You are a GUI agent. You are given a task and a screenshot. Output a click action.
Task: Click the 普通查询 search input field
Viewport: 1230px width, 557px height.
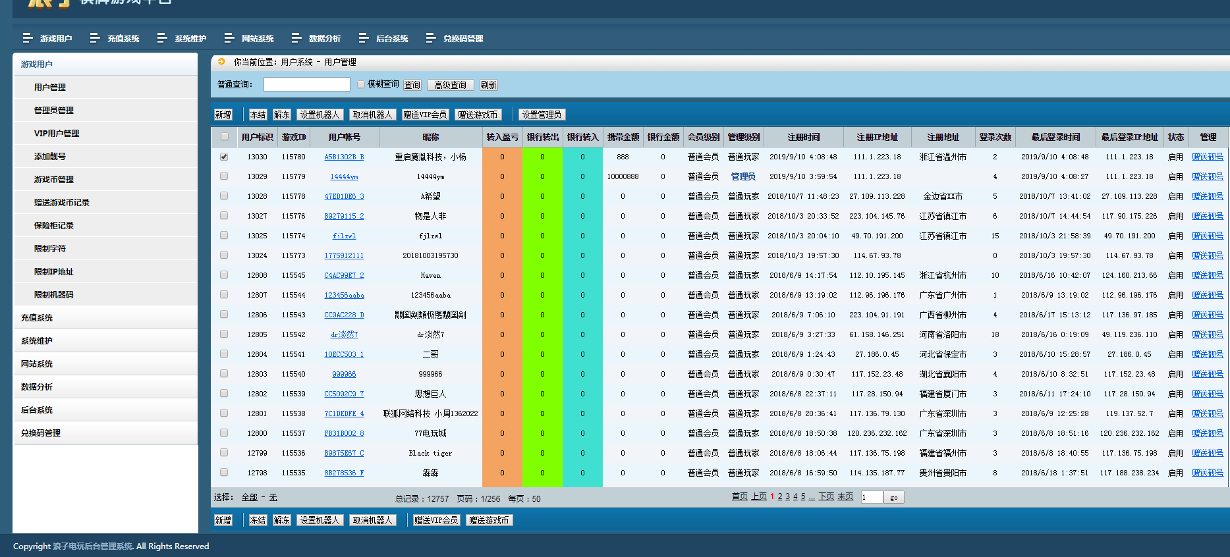306,84
